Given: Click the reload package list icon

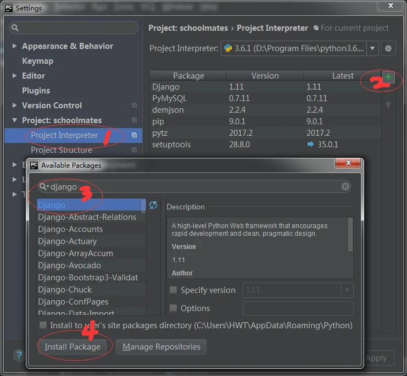Looking at the screenshot, I should 153,205.
